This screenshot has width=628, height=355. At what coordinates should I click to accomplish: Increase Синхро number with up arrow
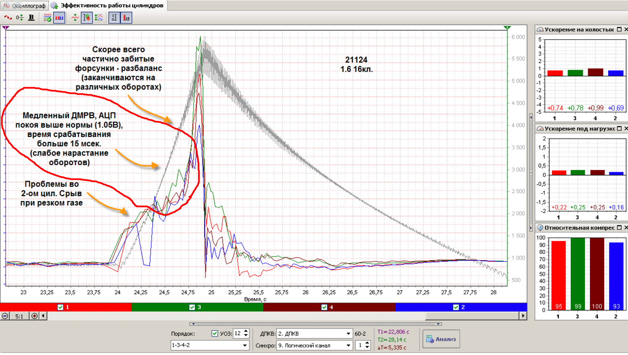point(367,343)
